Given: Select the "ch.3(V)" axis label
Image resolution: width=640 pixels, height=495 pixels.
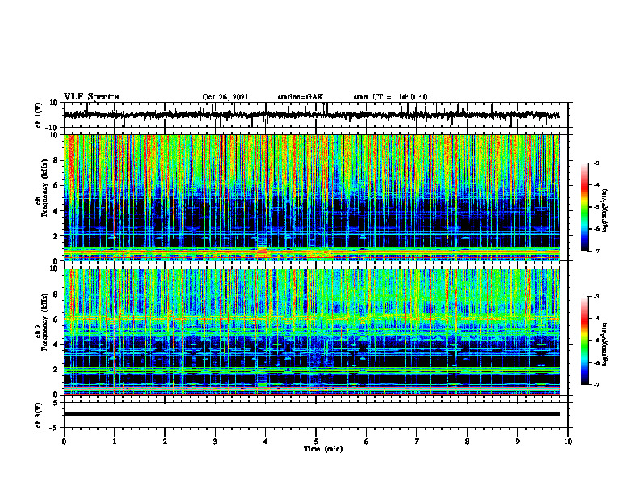Looking at the screenshot, I should [39, 415].
